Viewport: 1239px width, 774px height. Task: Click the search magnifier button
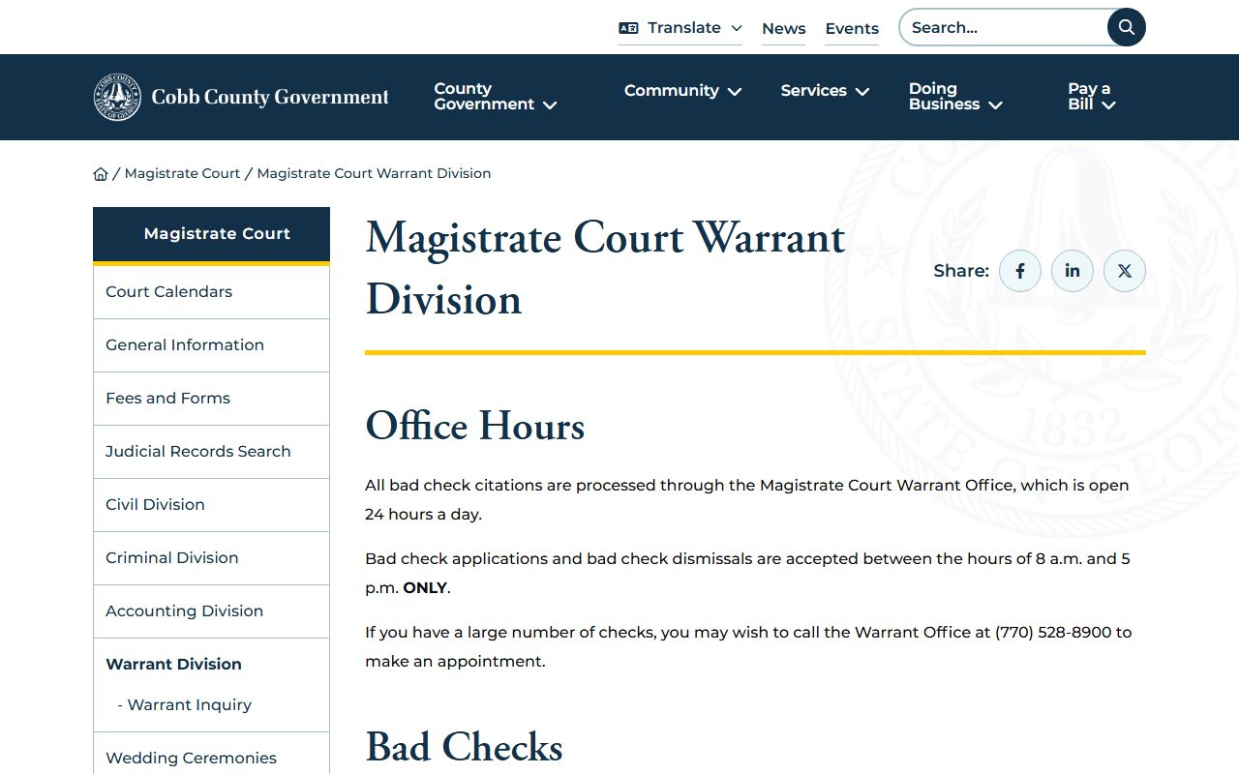(x=1126, y=27)
